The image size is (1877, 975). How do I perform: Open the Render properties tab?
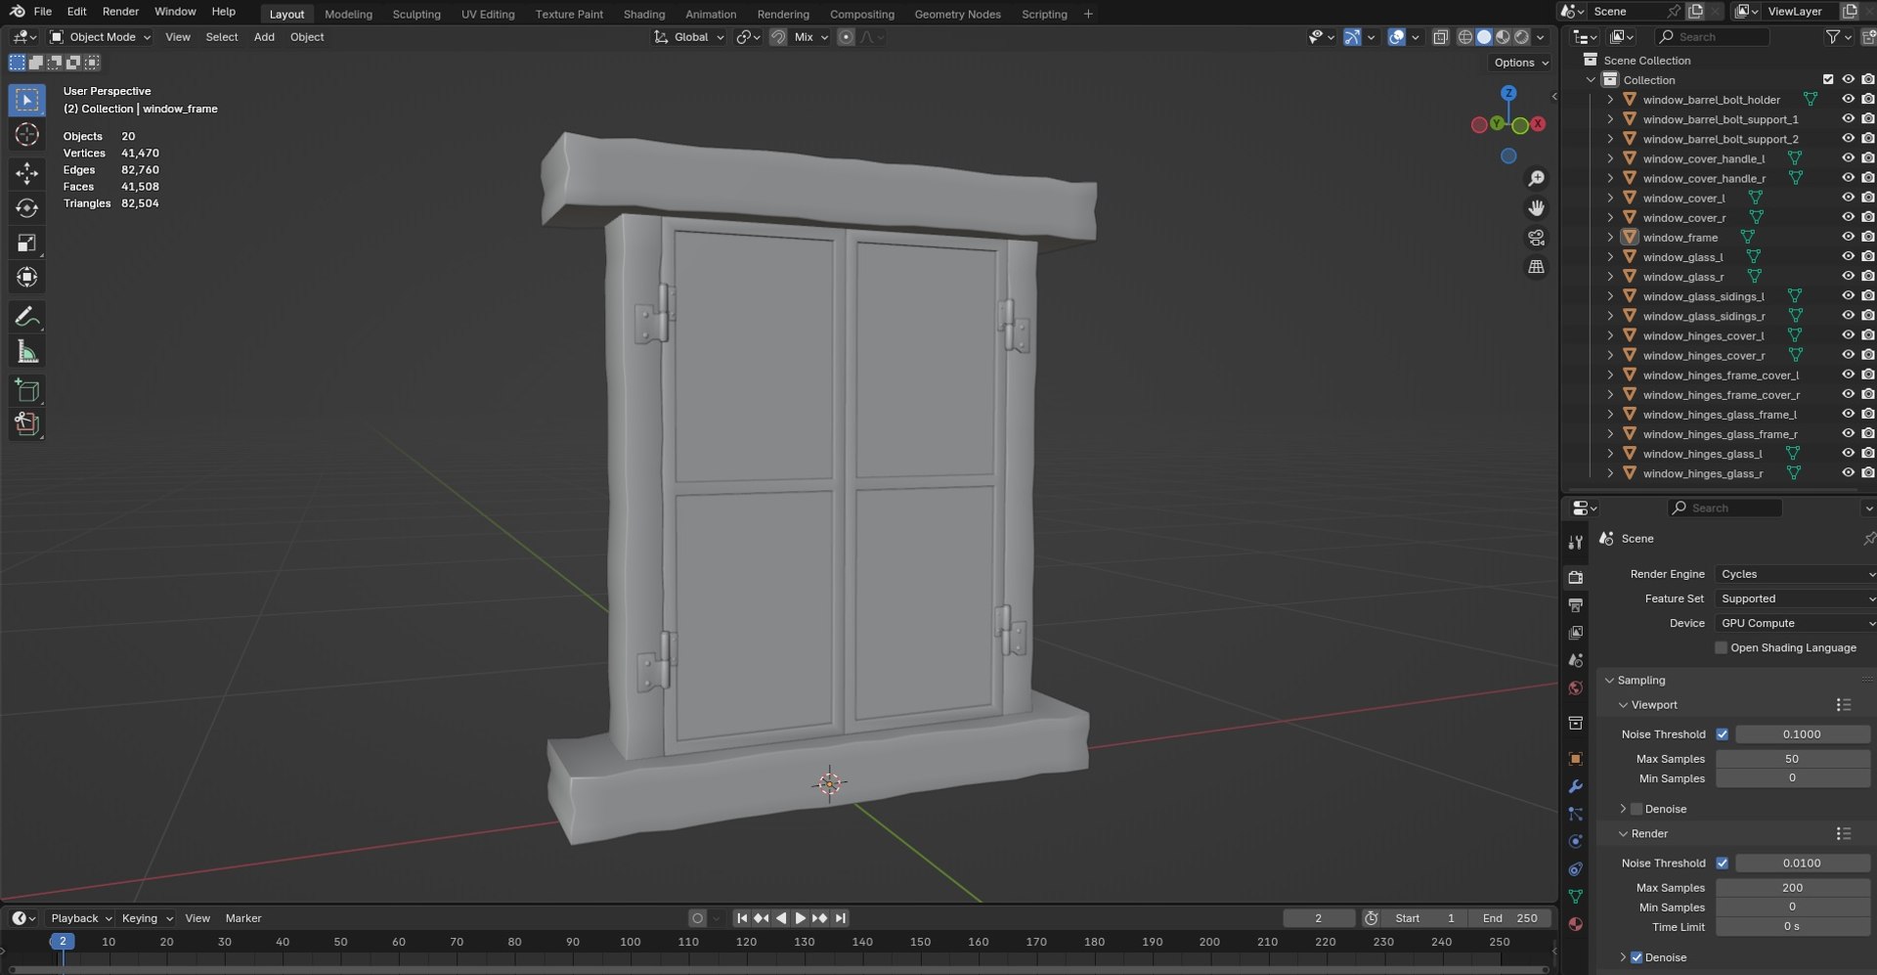1575,577
